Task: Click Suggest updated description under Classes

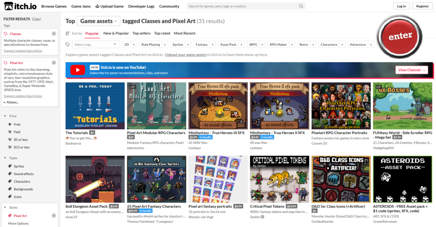Action: click(x=23, y=51)
